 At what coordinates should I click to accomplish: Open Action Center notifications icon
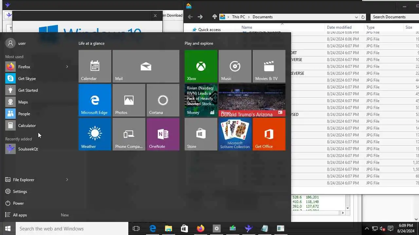point(391,228)
